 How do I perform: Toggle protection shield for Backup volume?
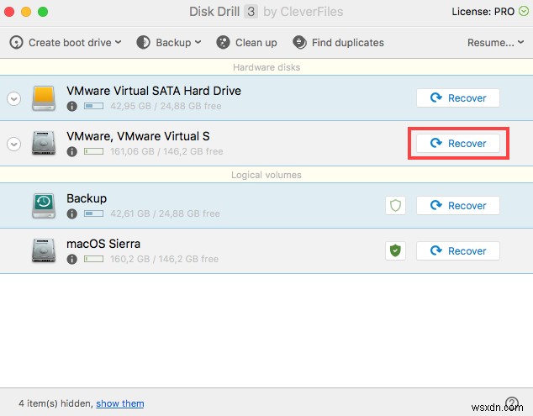[x=395, y=205]
